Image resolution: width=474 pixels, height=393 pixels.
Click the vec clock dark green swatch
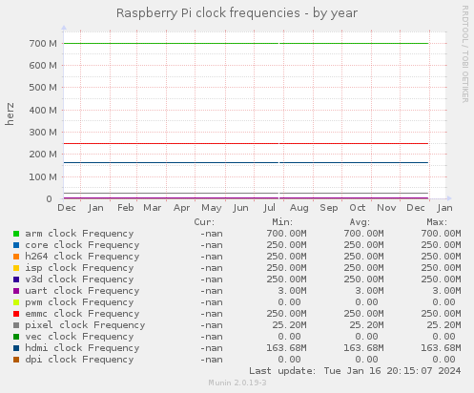pyautogui.click(x=16, y=337)
